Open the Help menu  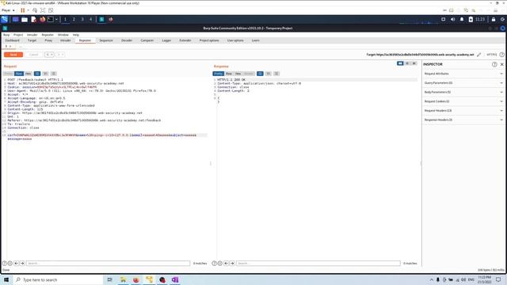pos(76,35)
